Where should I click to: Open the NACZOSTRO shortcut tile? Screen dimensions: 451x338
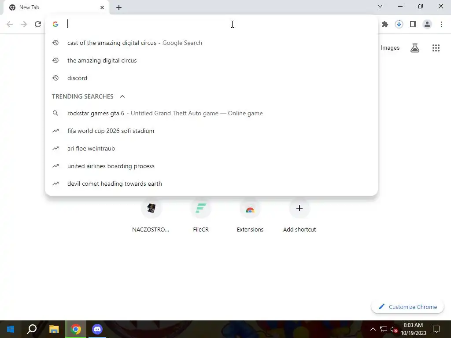151,215
